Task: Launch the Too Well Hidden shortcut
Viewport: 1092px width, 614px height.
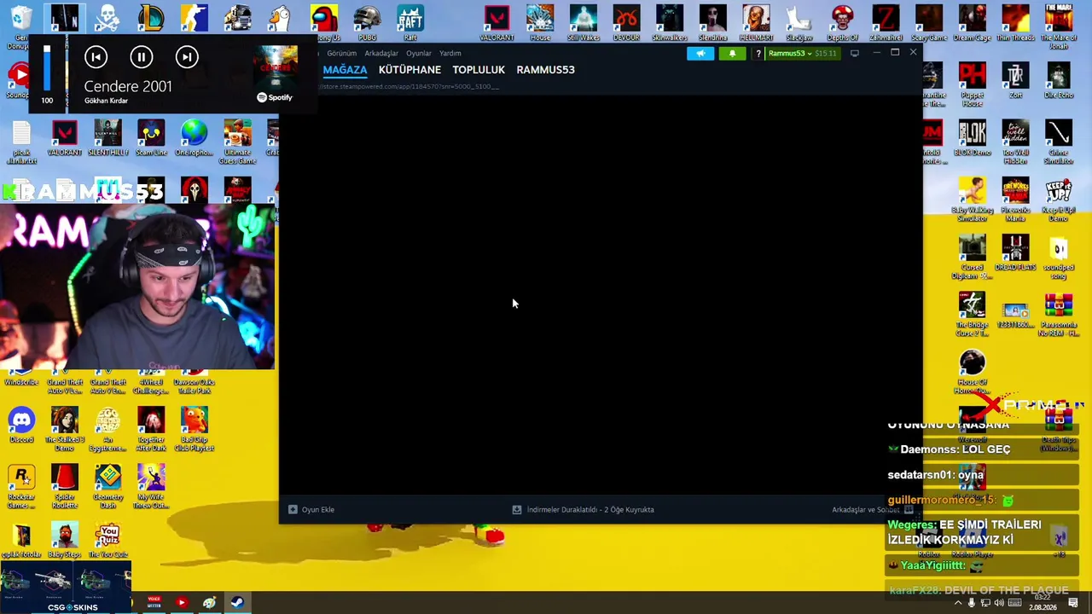Action: 1015,142
